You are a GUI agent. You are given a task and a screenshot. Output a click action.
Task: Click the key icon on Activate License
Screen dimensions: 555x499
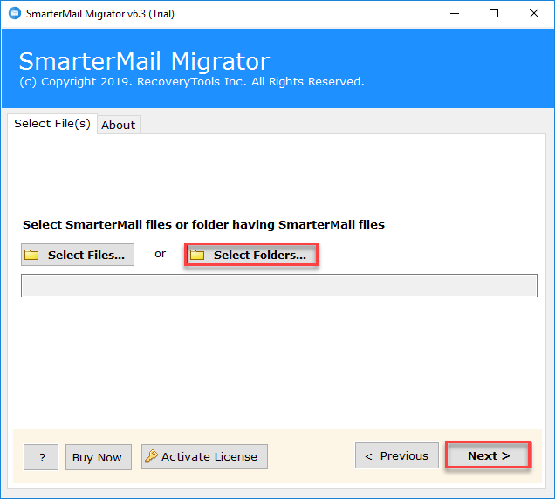click(151, 456)
